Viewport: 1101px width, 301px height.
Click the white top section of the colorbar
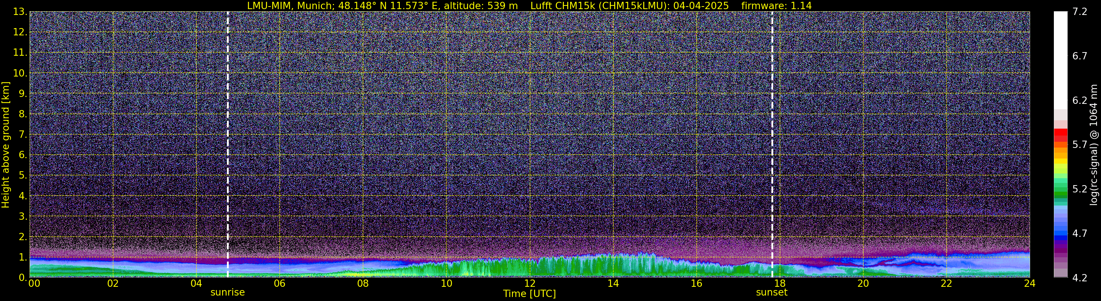(x=1060, y=60)
